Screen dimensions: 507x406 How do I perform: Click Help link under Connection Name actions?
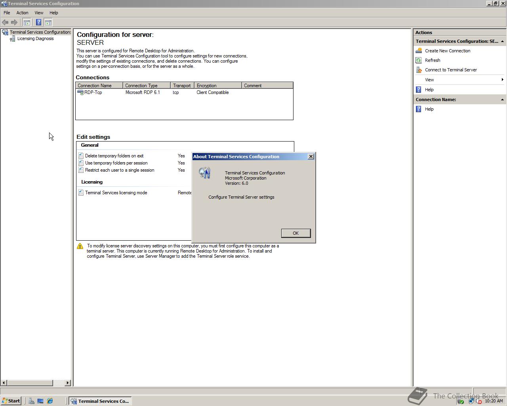coord(429,109)
